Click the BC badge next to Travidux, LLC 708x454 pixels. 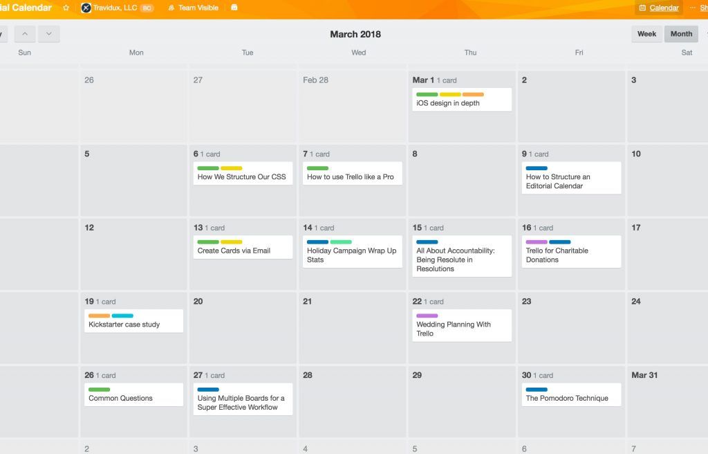(x=147, y=8)
